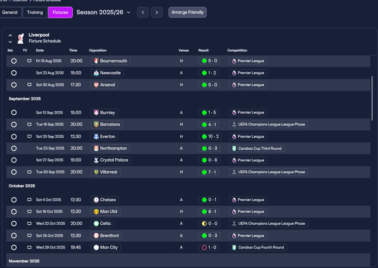Click the up chevron beside Liverpool

(10, 35)
